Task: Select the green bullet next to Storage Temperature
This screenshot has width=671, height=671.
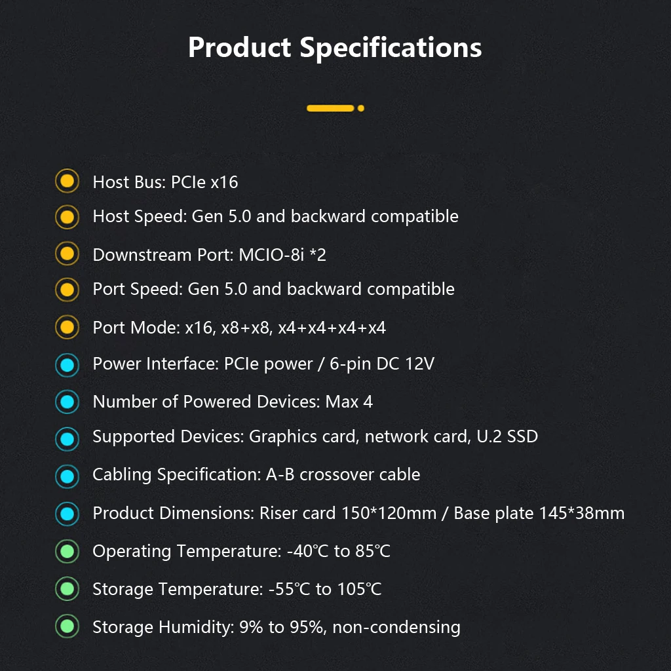Action: point(67,589)
